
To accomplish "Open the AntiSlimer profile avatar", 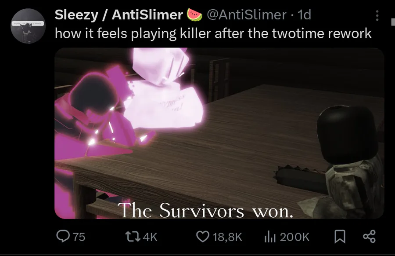I will pos(28,26).
